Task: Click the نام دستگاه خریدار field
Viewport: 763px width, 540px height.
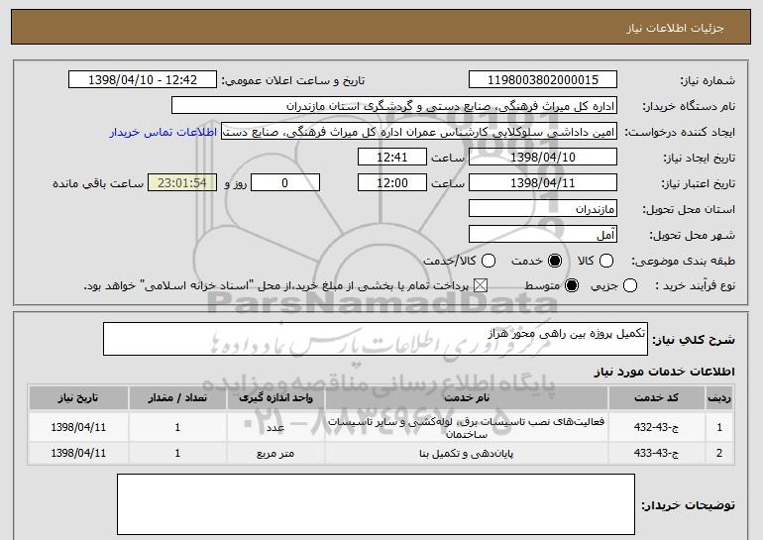Action: pos(394,106)
